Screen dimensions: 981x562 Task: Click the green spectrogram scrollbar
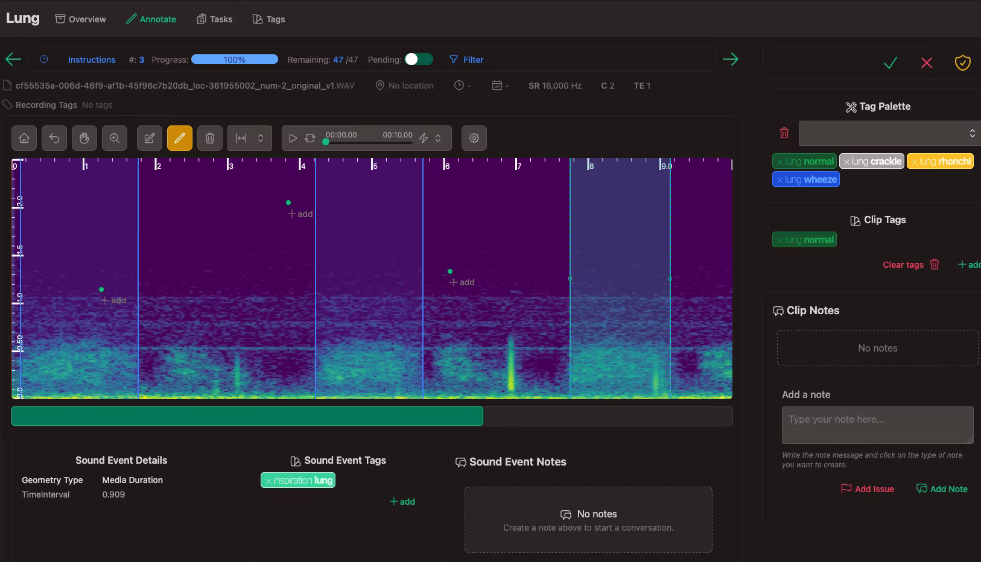(247, 416)
